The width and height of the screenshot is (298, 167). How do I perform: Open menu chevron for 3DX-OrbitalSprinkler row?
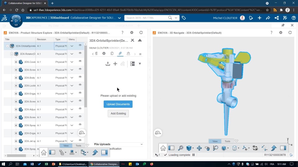(x=72, y=46)
